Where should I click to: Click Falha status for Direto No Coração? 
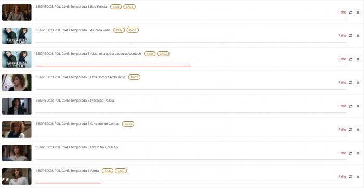[x=342, y=153]
